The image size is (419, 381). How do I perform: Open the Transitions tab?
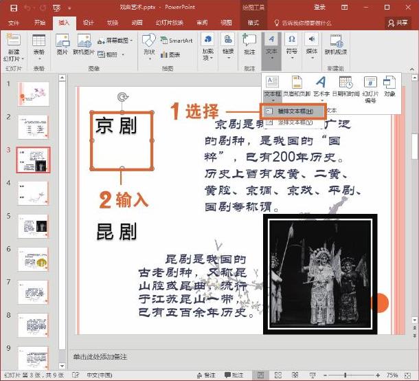pyautogui.click(x=113, y=23)
